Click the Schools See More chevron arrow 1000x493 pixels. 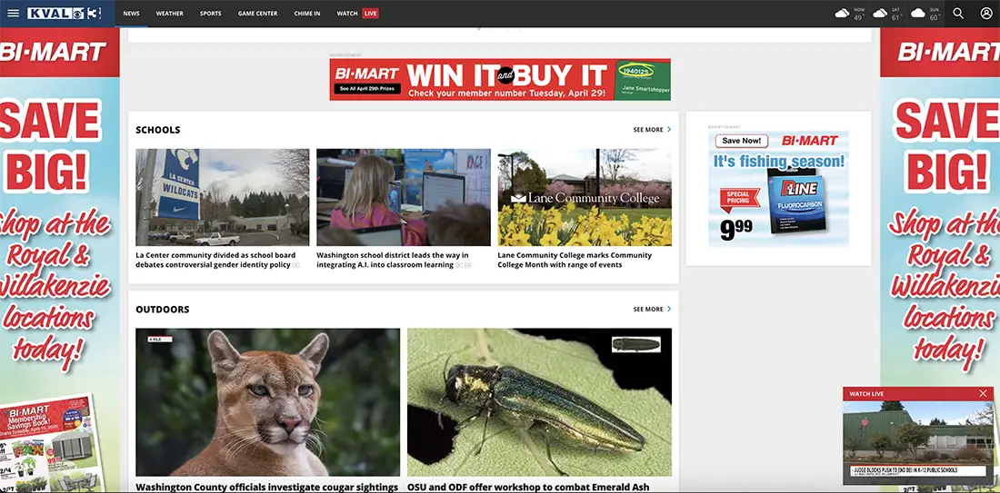tap(669, 129)
